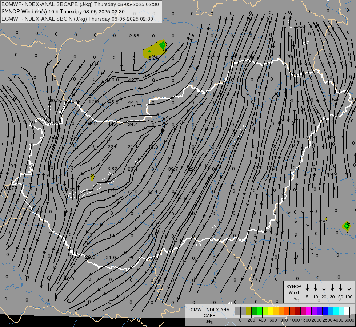Click the grid value '0.277'

[x=10, y=188]
